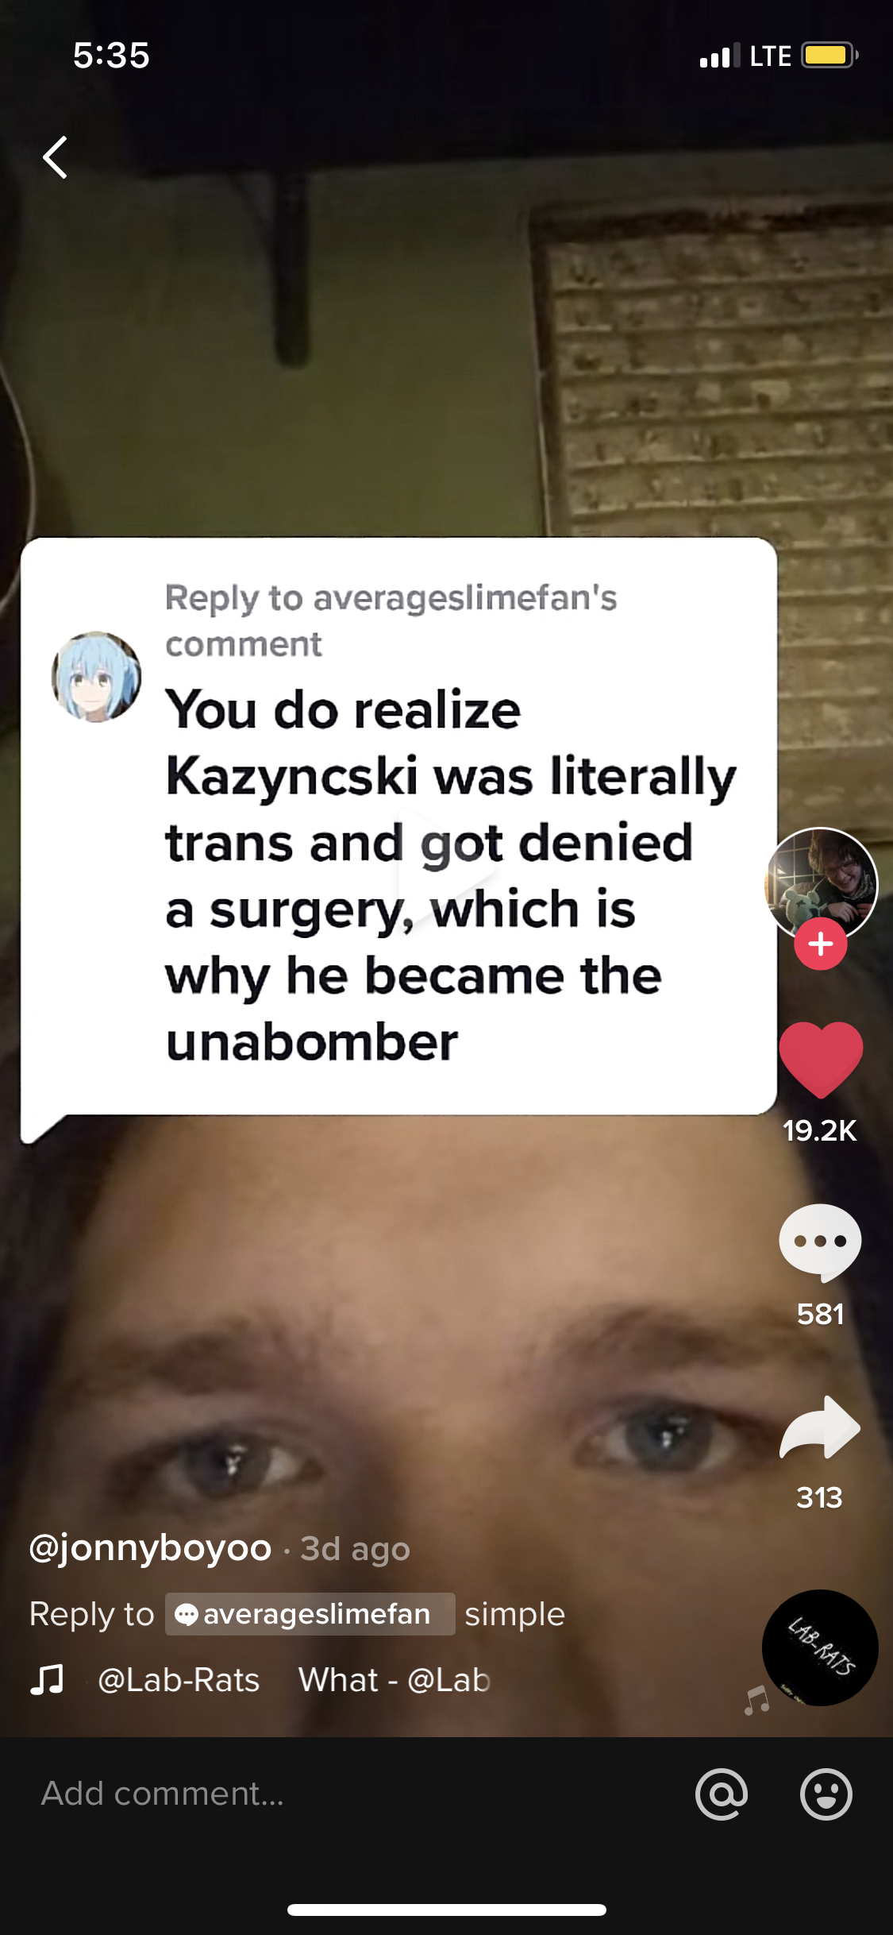Open creator's profile picture avatar
This screenshot has width=893, height=1935.
point(821,883)
